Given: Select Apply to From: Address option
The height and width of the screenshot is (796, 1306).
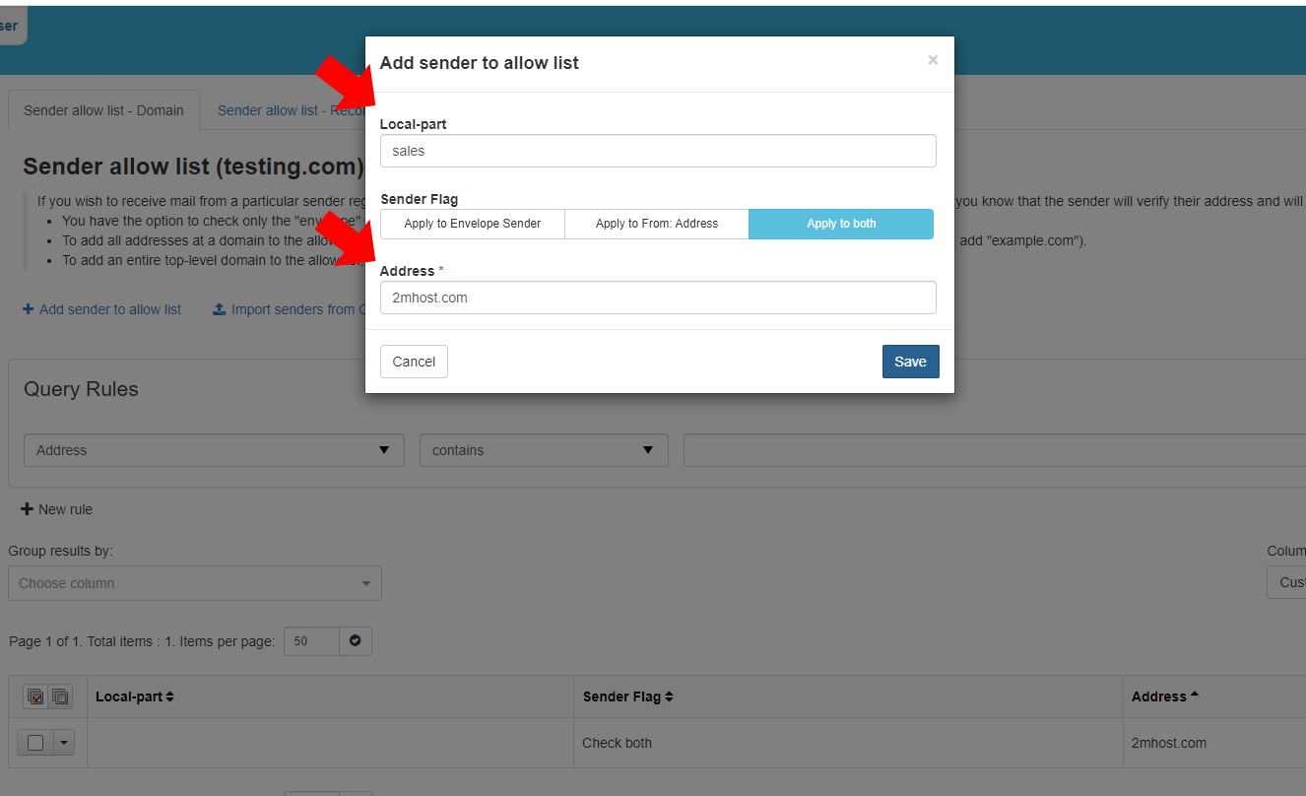Looking at the screenshot, I should click(x=656, y=224).
